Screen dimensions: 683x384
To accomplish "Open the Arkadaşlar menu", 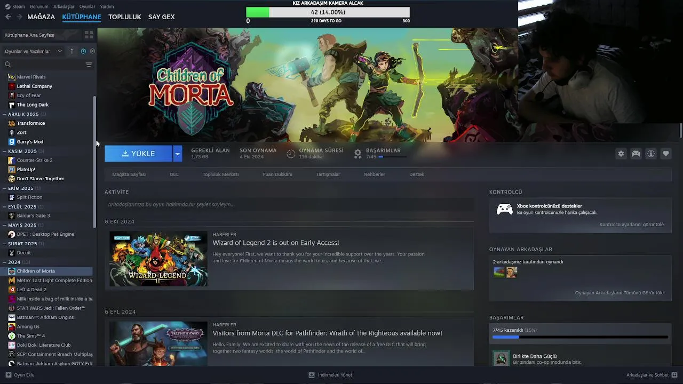I will tap(64, 6).
